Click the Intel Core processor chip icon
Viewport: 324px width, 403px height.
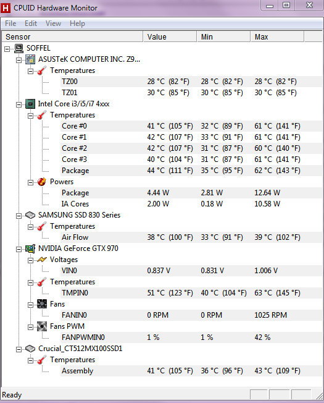pos(30,104)
